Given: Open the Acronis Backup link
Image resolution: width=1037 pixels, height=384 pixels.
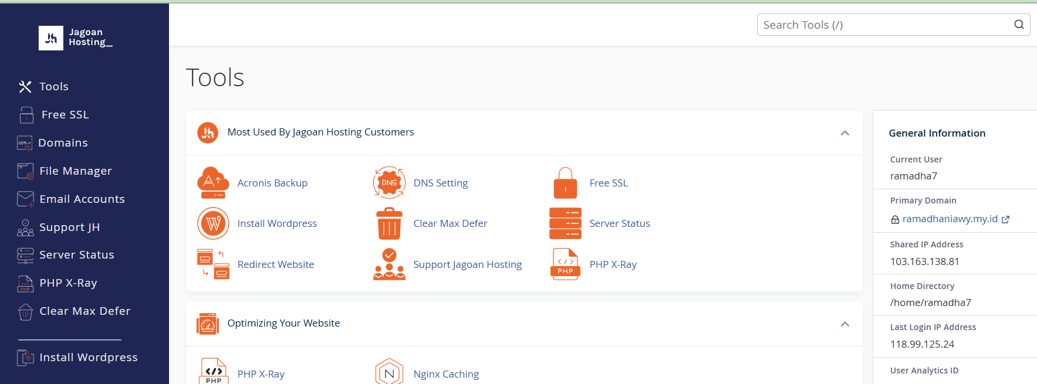Looking at the screenshot, I should pyautogui.click(x=272, y=183).
